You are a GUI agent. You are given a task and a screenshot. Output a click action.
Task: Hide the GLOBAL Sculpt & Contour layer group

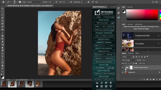click(x=123, y=67)
